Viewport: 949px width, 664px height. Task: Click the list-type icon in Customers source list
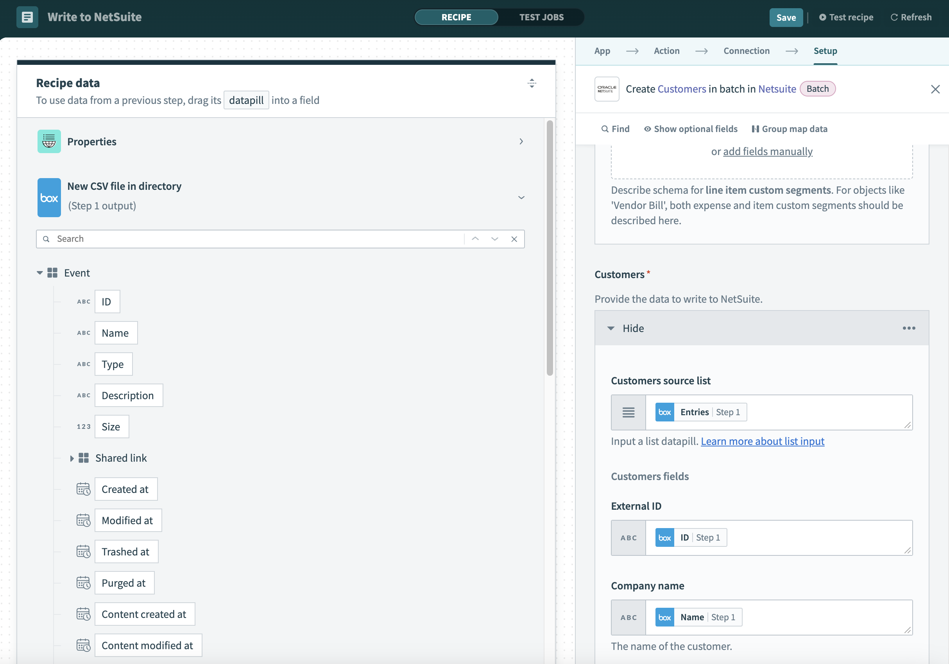(628, 412)
